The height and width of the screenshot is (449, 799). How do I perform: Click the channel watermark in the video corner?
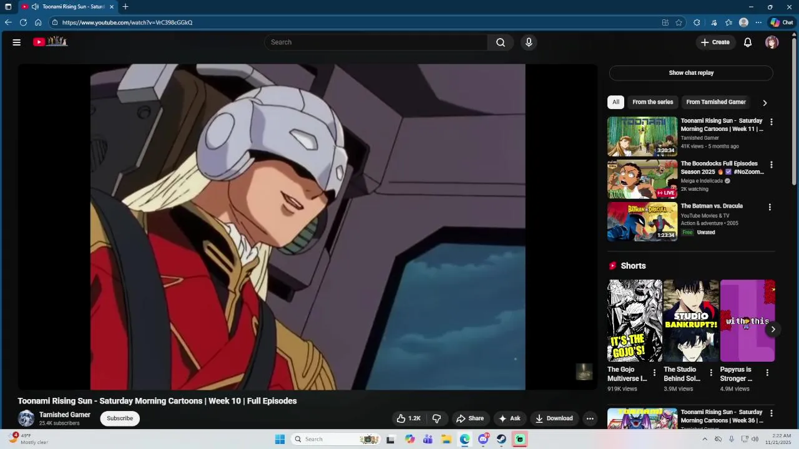584,372
